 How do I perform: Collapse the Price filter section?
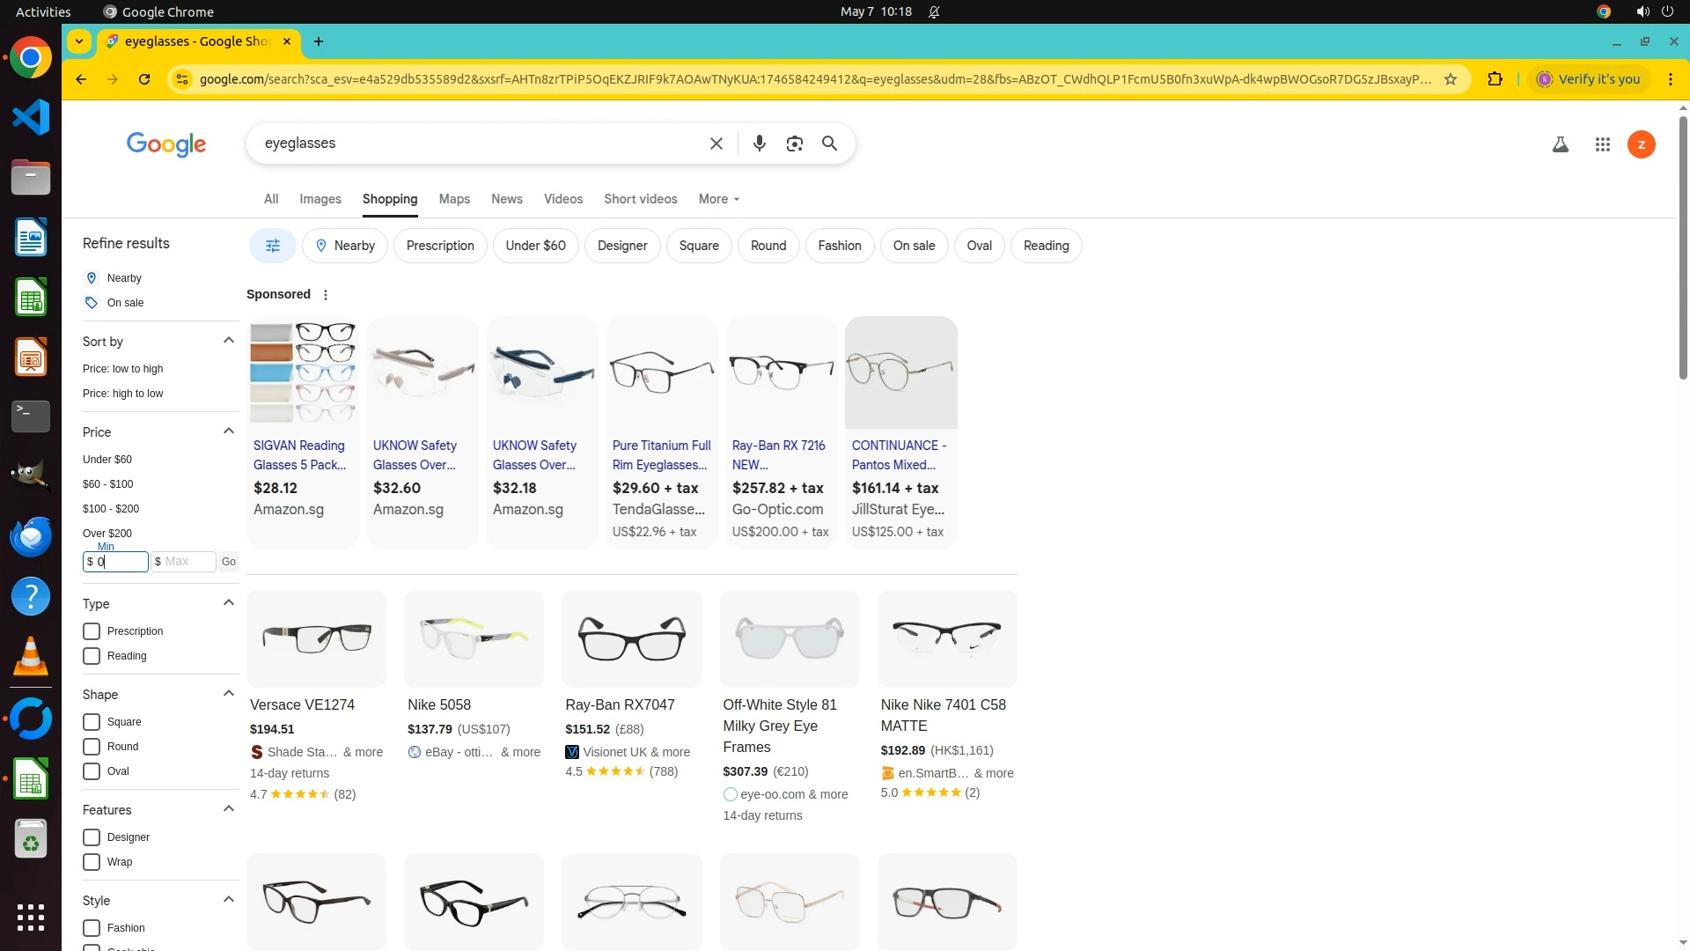click(x=229, y=431)
